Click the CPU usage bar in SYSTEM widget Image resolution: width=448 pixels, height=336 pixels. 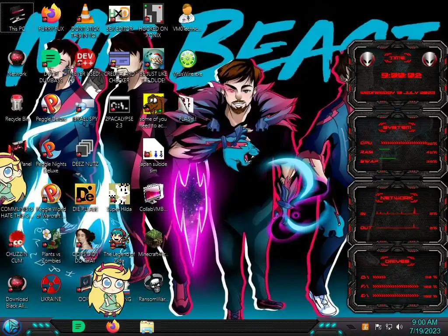(404, 143)
